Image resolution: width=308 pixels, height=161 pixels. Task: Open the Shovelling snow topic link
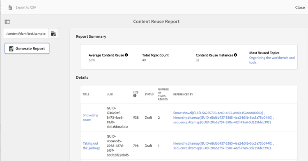pos(90,118)
